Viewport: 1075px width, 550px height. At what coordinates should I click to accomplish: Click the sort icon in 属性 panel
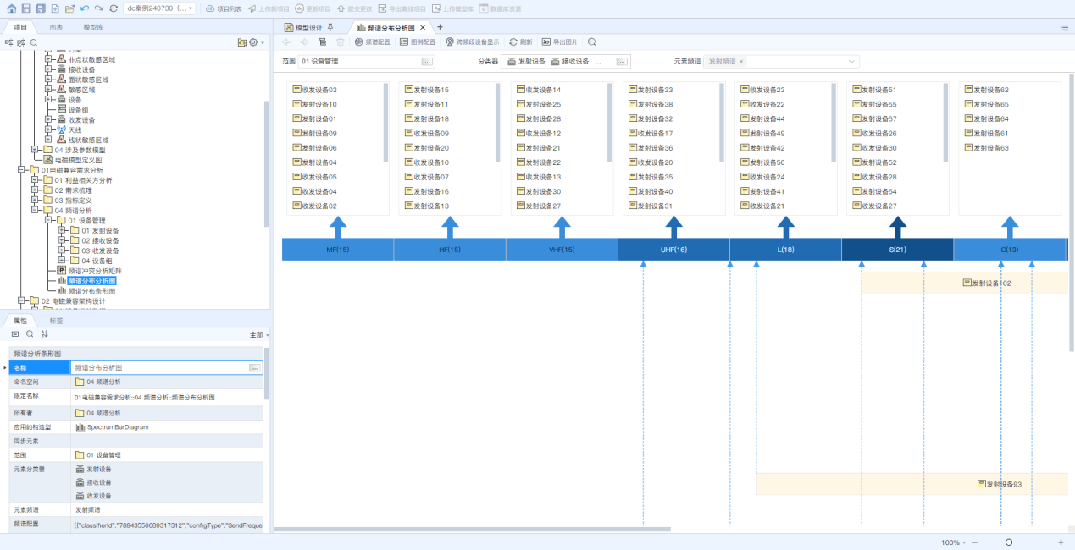coord(44,334)
